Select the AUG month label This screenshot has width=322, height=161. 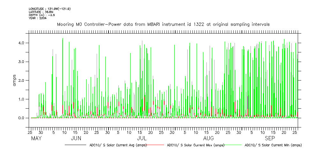pos(208,139)
